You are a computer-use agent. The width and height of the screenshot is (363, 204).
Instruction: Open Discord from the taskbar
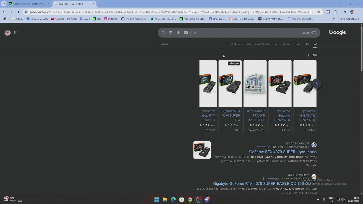[207, 199]
